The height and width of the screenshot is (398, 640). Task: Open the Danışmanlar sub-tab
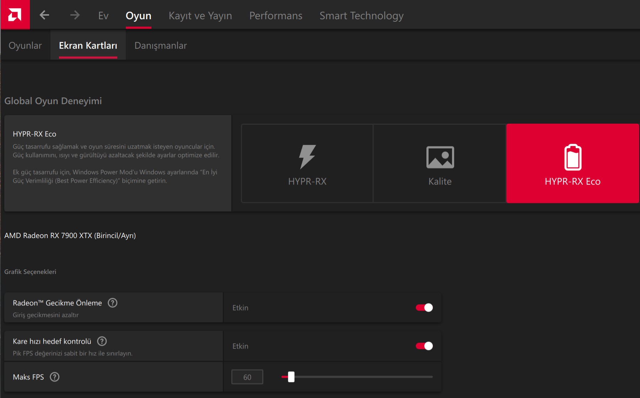coord(161,45)
